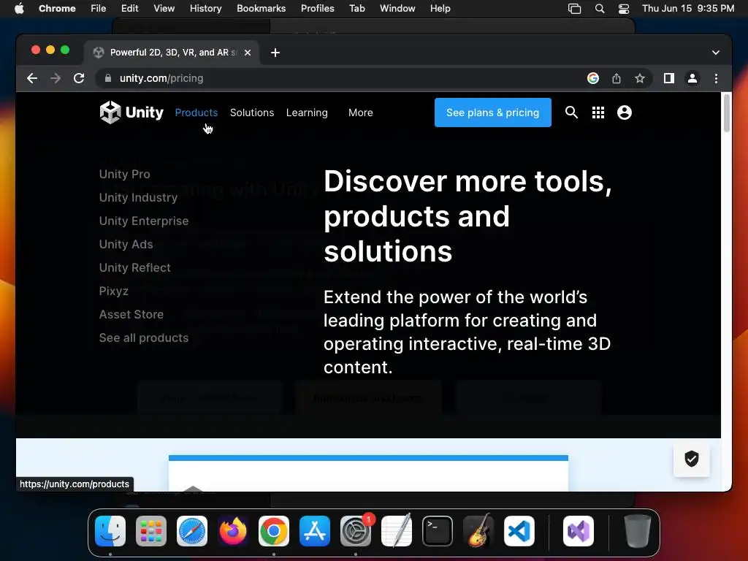Open the Pixyz link
Image resolution: width=748 pixels, height=561 pixels.
pyautogui.click(x=113, y=291)
